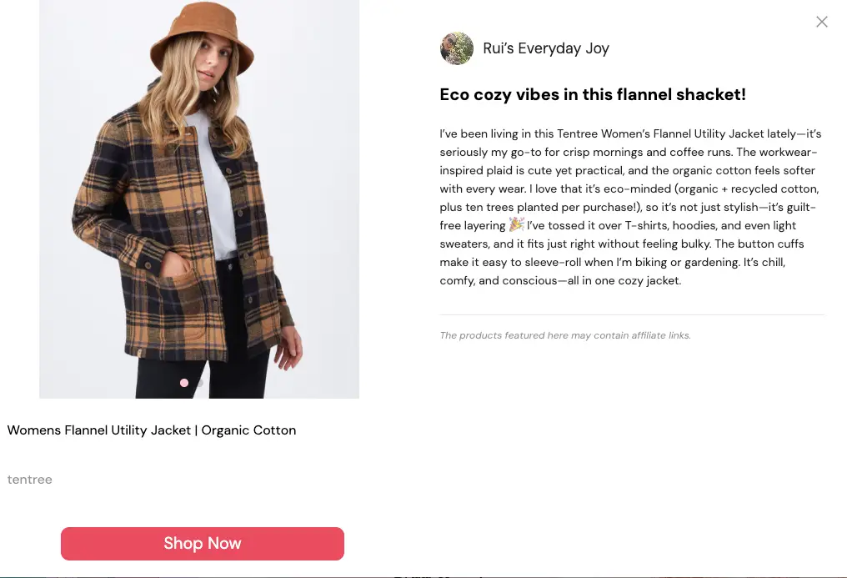Click the party popper emoji

pyautogui.click(x=516, y=225)
